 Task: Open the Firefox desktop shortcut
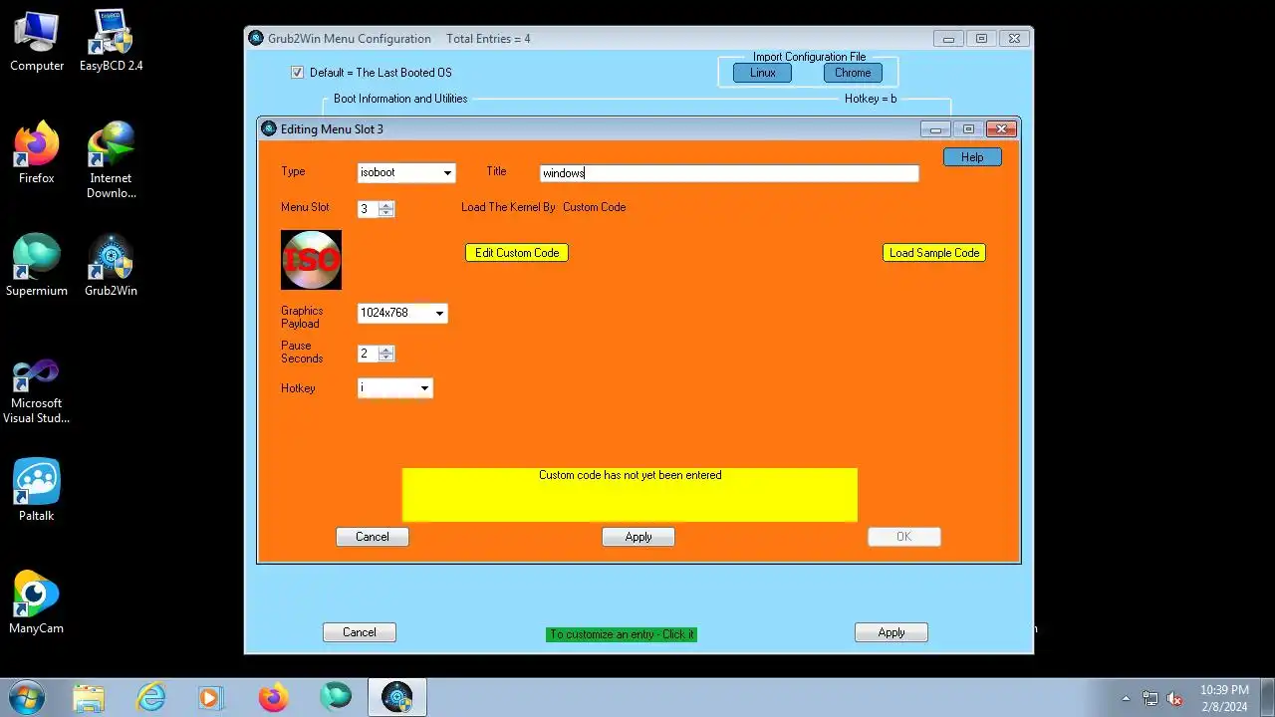coord(37,153)
